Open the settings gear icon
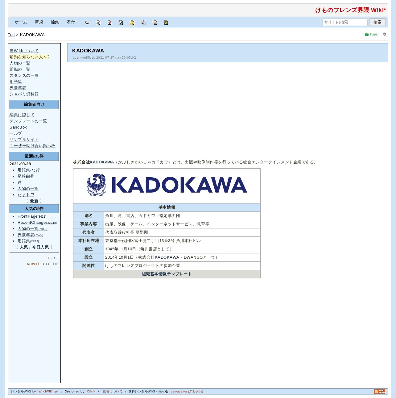 385,34
